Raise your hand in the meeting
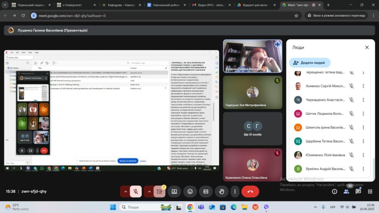This screenshot has height=213, width=379. (222, 192)
